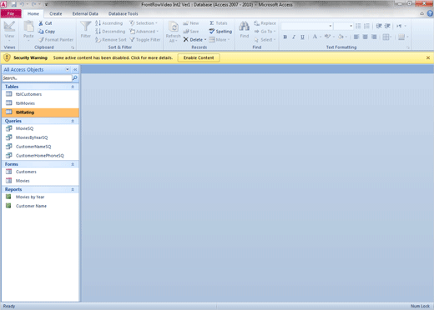Open the Access help question mark icon
Screen dimensions: 434x310
pyautogui.click(x=430, y=13)
